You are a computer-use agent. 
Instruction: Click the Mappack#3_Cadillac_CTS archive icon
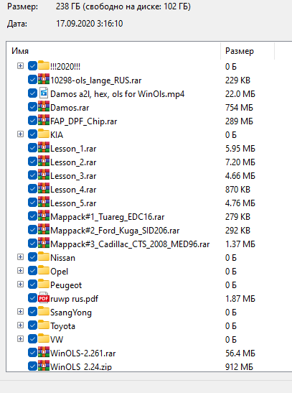point(44,243)
